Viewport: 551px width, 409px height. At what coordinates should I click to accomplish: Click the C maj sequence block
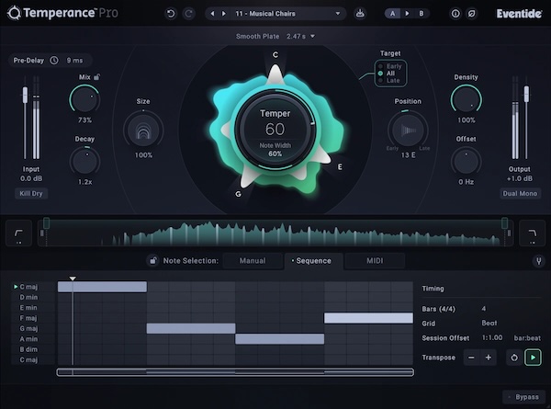pos(102,287)
